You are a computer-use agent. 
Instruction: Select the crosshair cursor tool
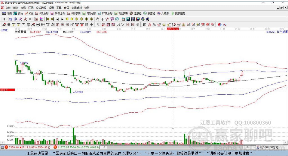tap(102, 19)
